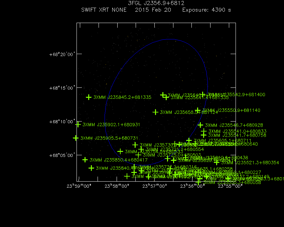
Task: Select source label 3XMM J235550.9+681140
Action: [231, 110]
